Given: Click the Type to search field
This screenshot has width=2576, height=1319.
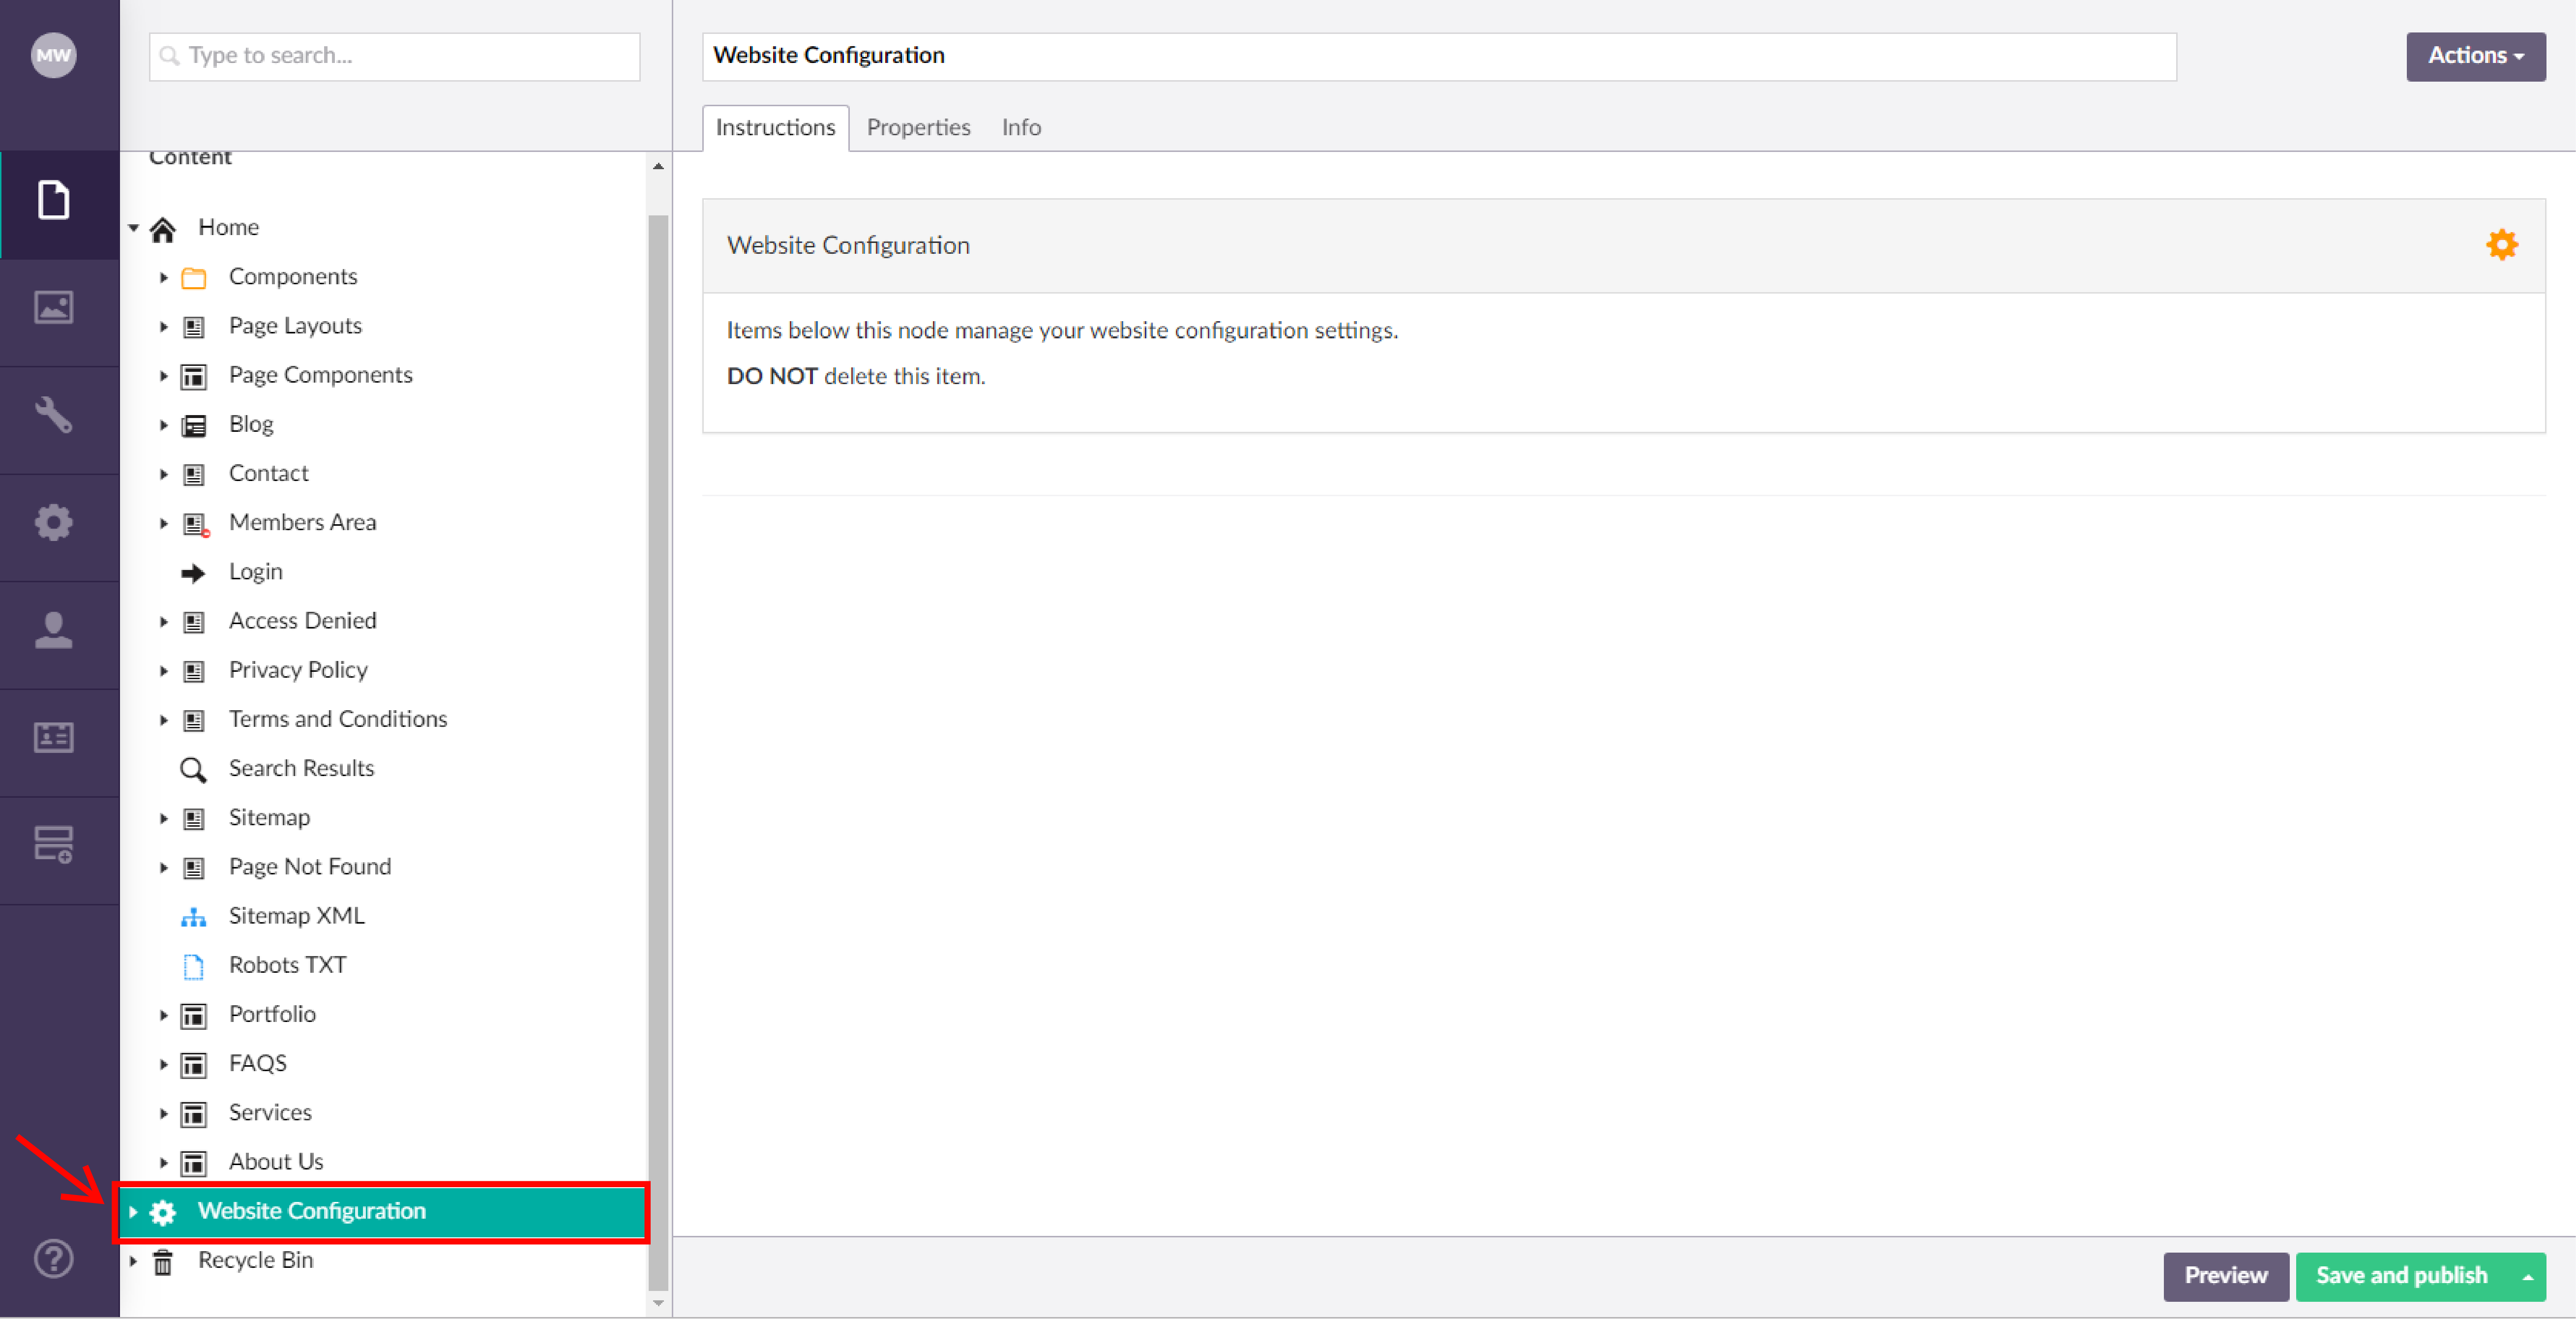Looking at the screenshot, I should (394, 56).
